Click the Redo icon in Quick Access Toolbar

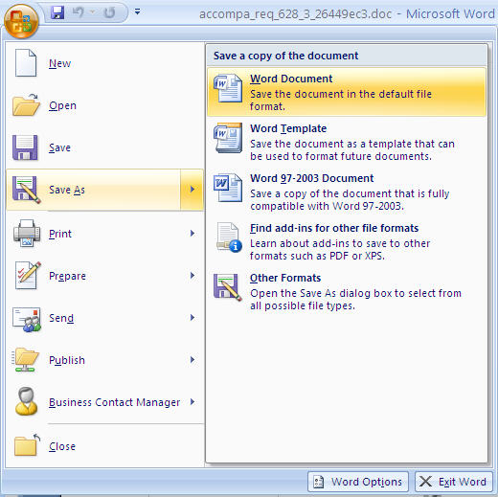pyautogui.click(x=109, y=12)
